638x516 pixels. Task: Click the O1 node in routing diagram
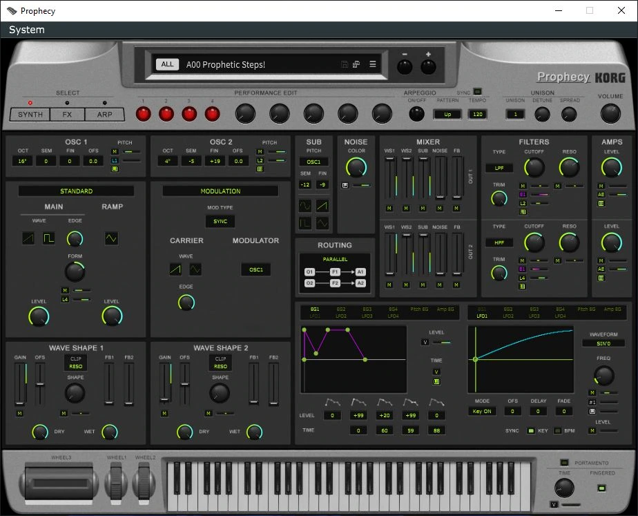click(309, 272)
